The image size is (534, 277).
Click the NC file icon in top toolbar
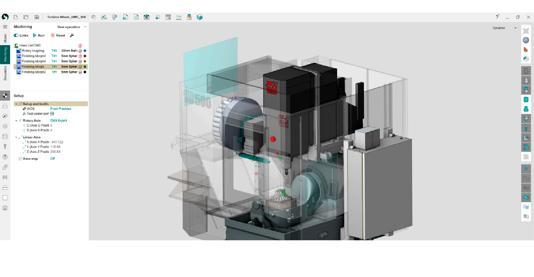click(126, 17)
